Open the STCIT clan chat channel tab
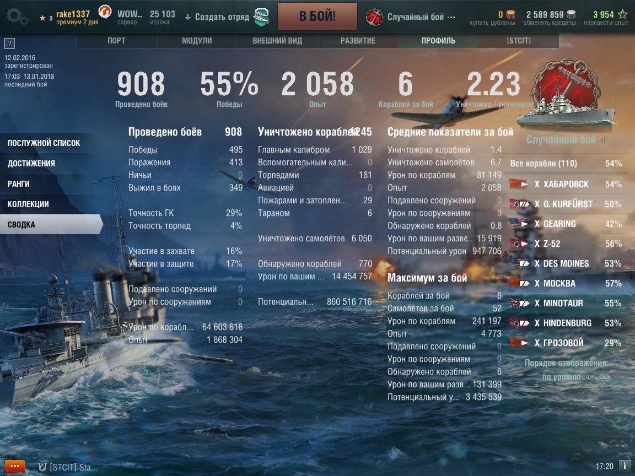635x476 pixels. click(x=68, y=468)
